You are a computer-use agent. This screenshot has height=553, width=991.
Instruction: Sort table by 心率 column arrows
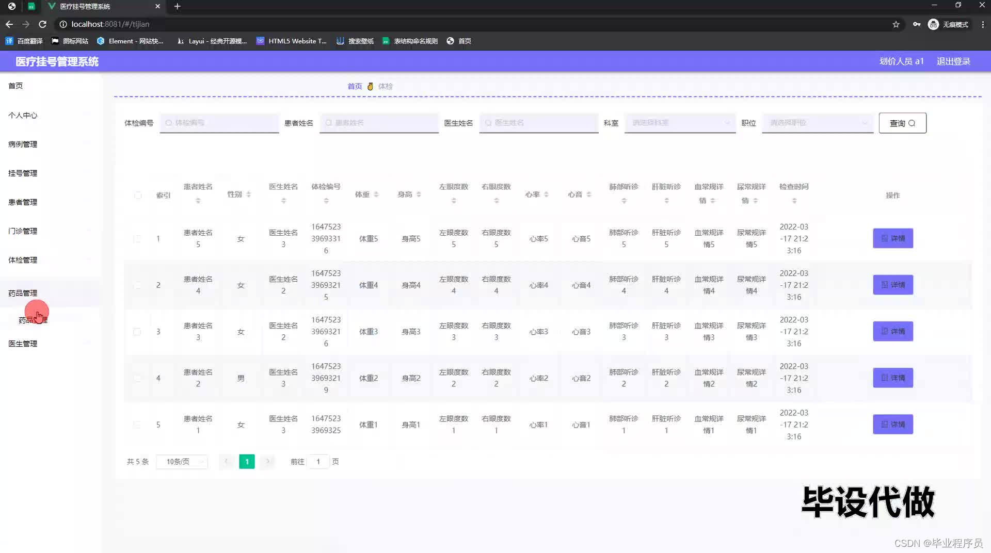tap(546, 194)
